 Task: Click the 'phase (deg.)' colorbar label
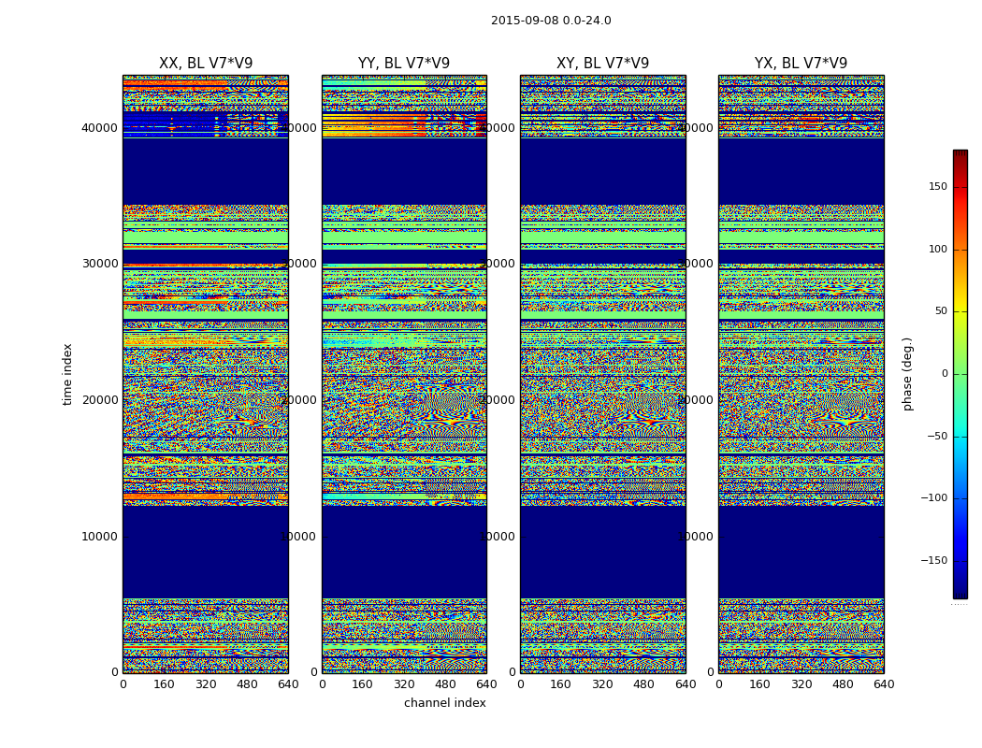[907, 374]
